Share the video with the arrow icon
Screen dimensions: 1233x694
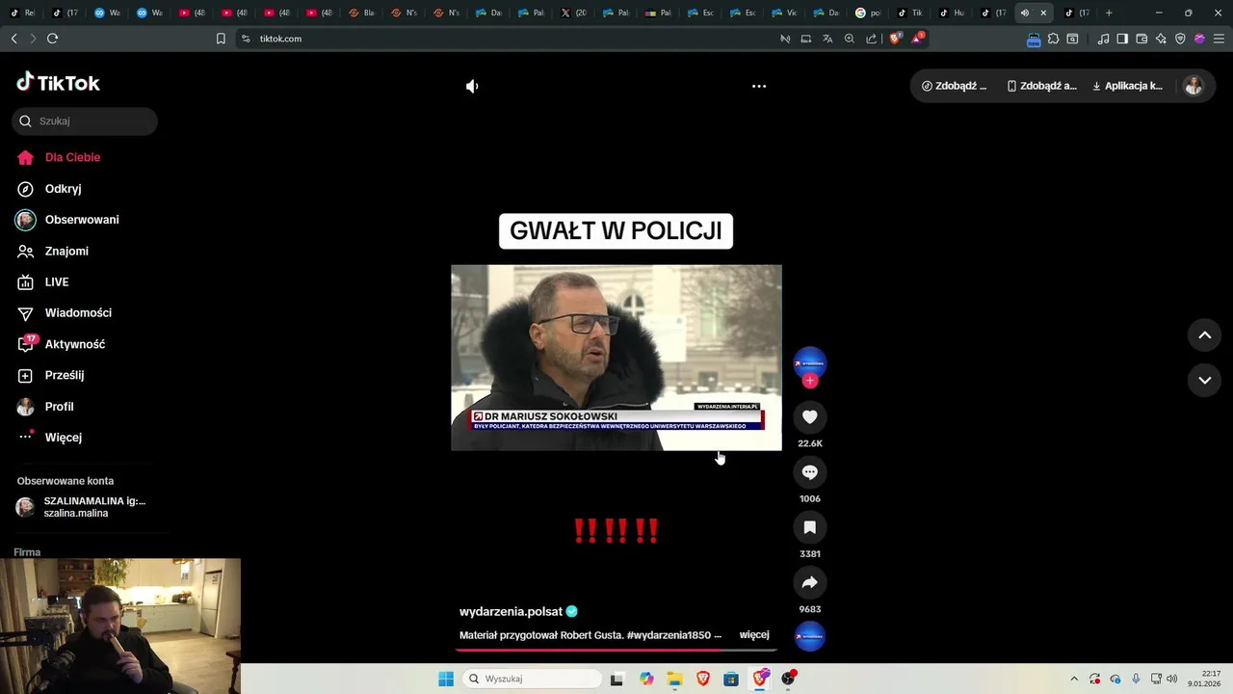[x=810, y=582]
